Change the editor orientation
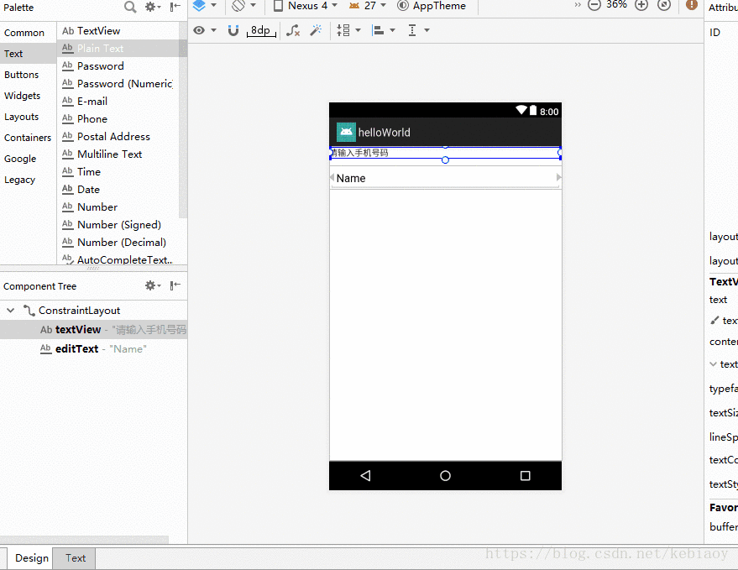Viewport: 738px width, 570px height. point(243,6)
